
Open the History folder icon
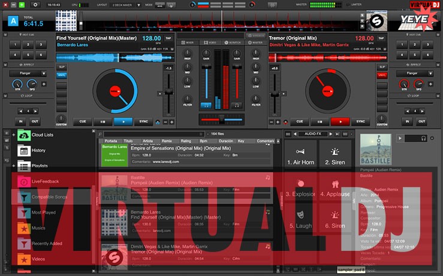click(24, 151)
